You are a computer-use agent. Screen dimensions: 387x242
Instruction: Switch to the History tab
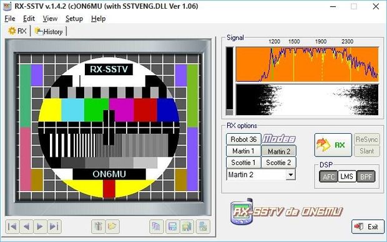(x=49, y=32)
